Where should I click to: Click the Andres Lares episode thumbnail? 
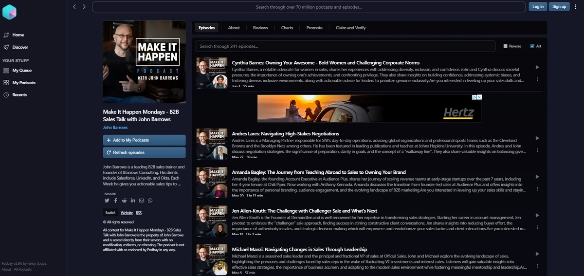pos(212,144)
